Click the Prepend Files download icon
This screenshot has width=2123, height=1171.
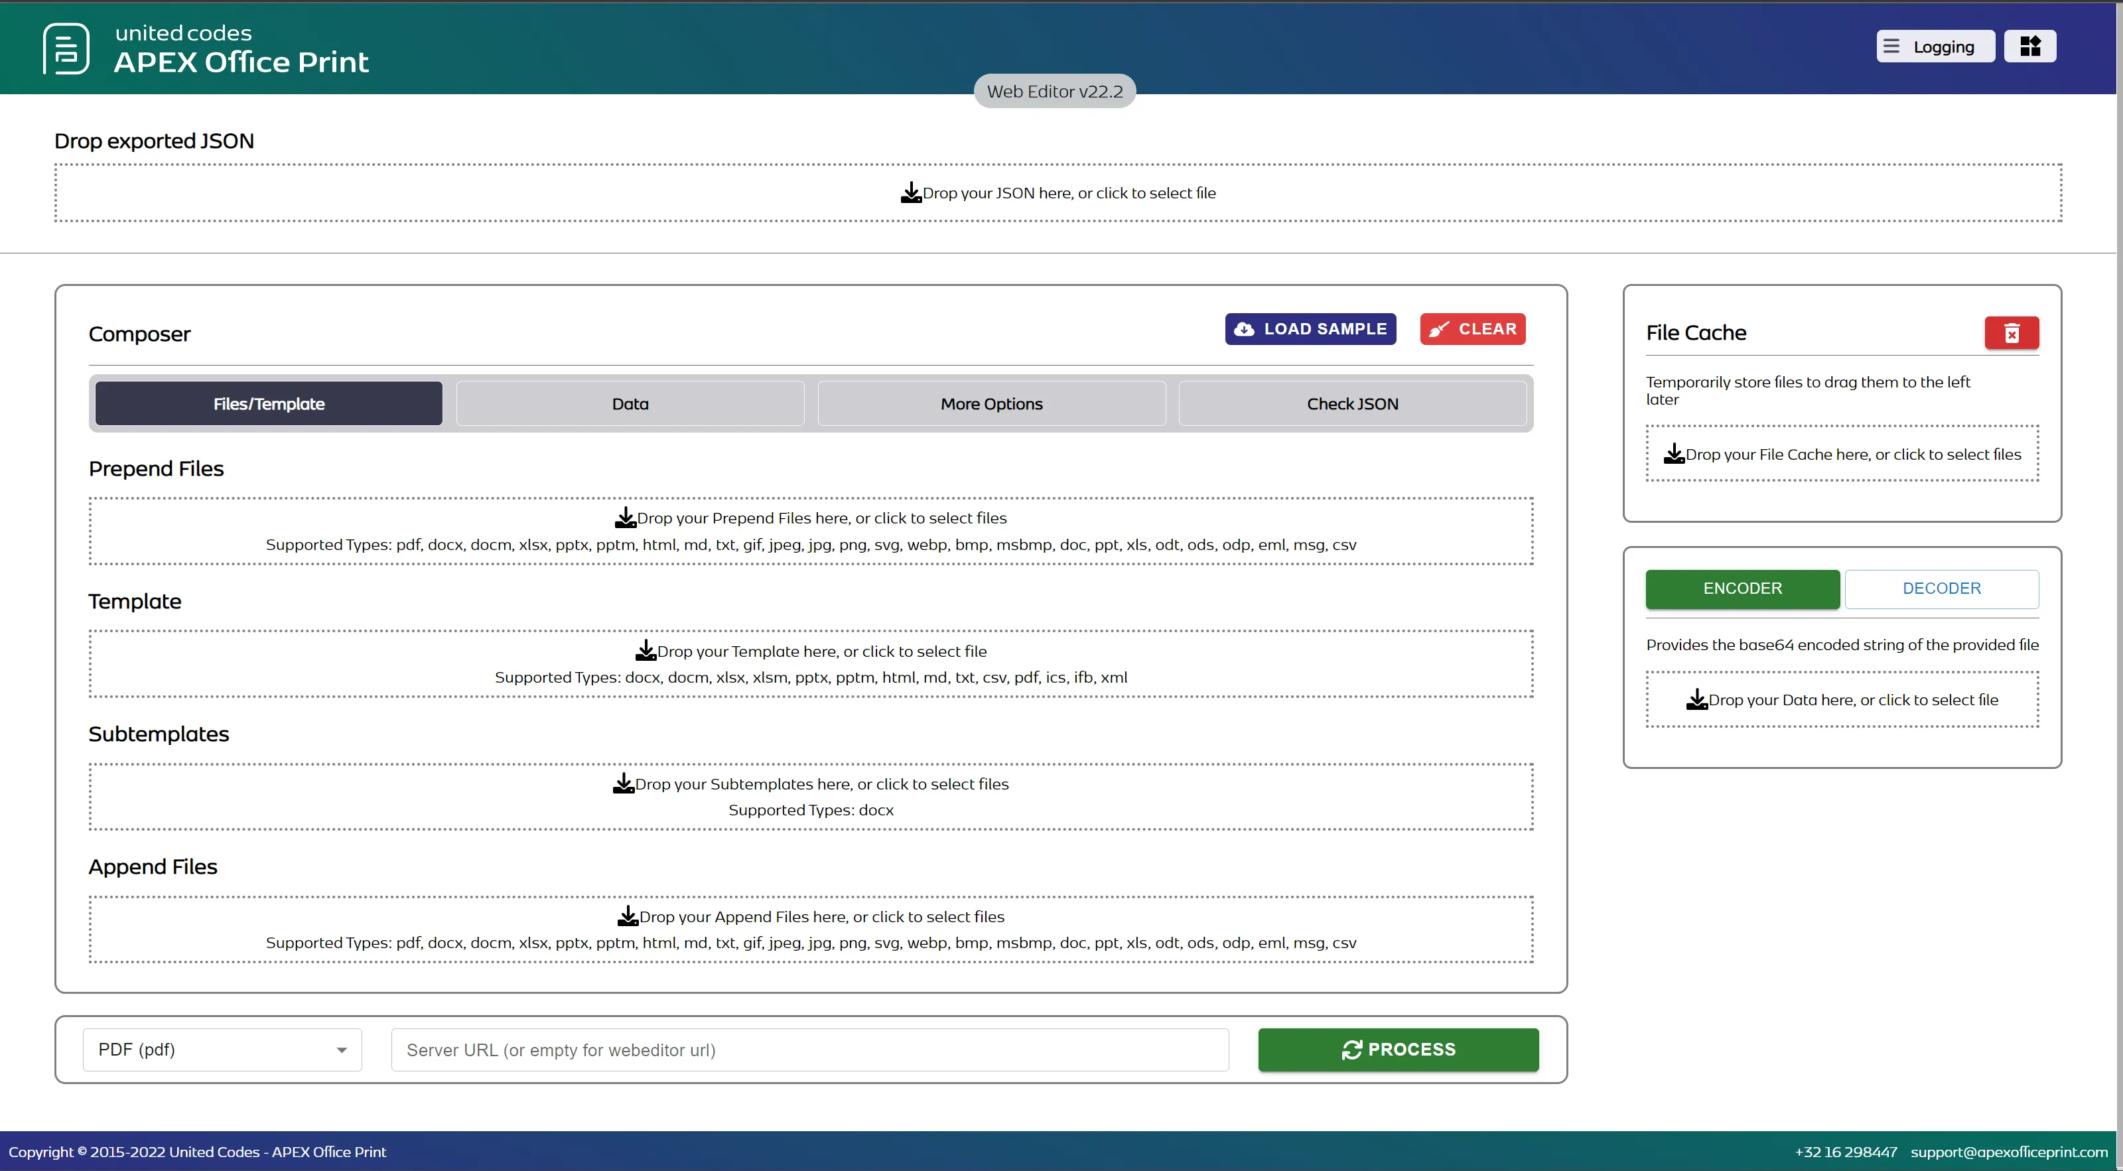[x=626, y=517]
